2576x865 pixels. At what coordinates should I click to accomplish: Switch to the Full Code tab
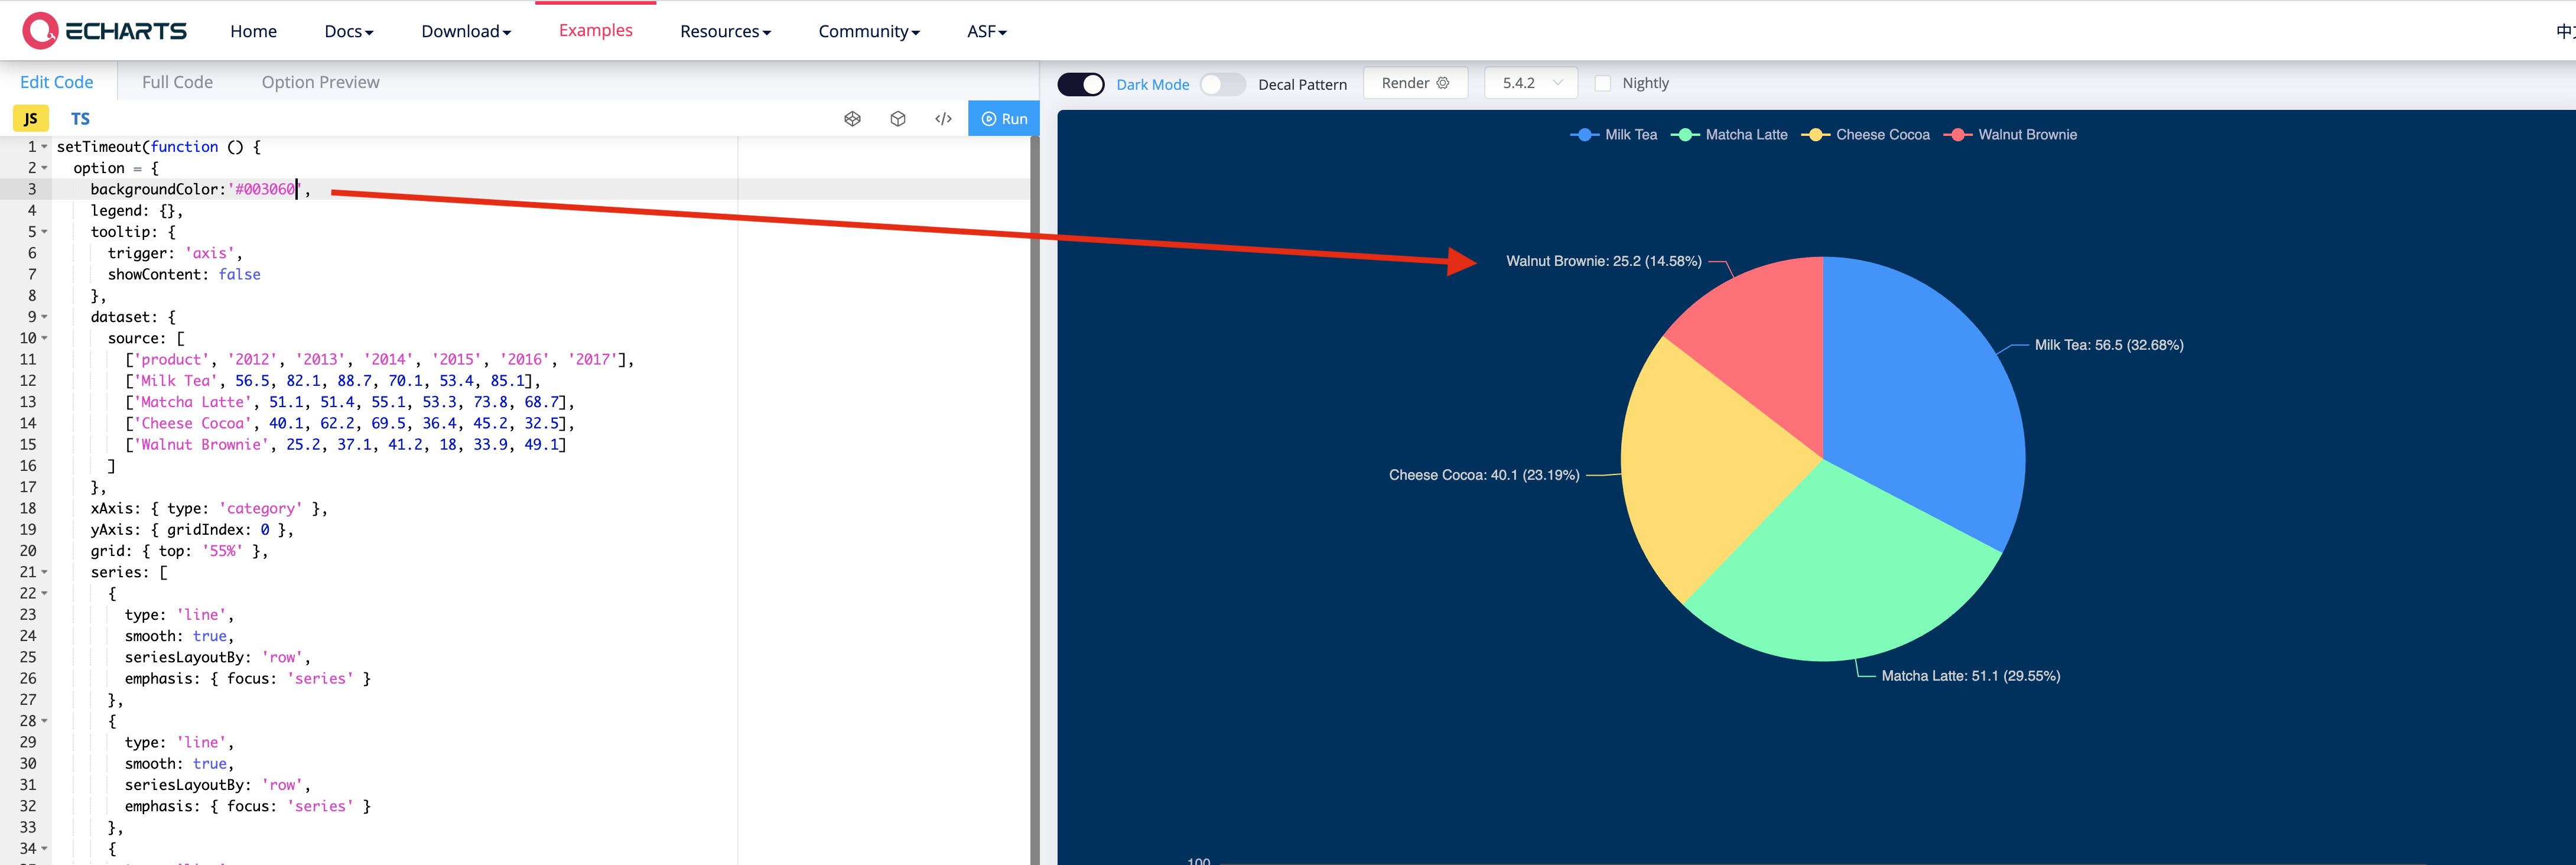pos(177,82)
